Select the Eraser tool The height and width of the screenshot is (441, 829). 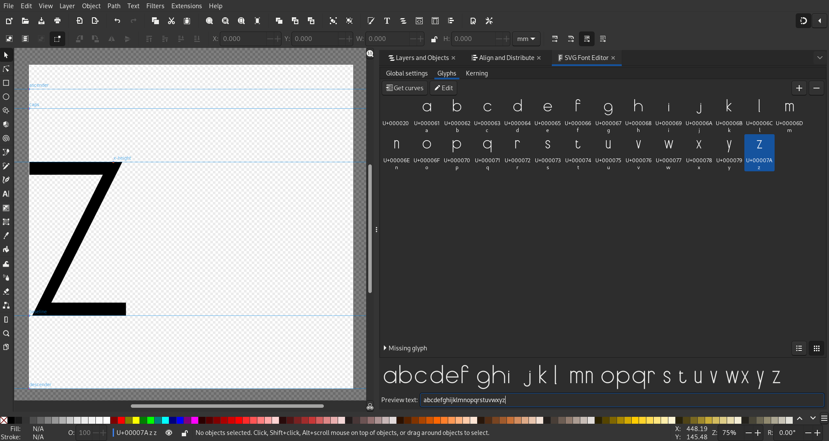[6, 291]
